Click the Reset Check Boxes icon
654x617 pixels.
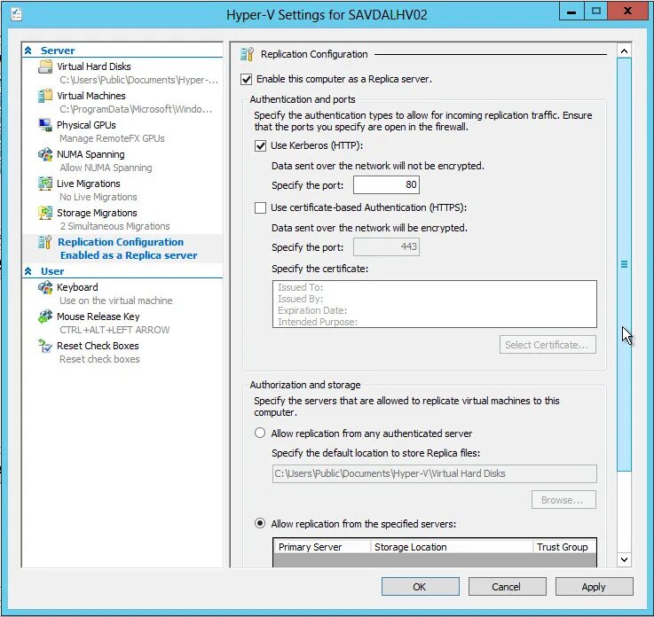click(45, 346)
